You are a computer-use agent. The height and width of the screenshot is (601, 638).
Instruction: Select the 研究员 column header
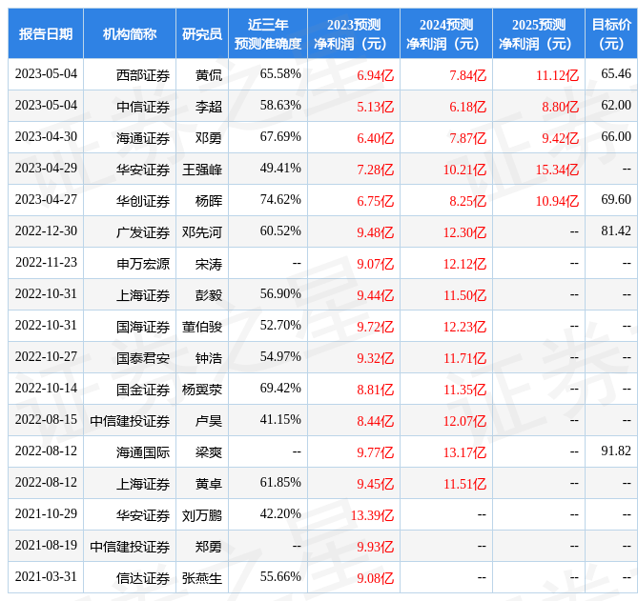coord(202,34)
